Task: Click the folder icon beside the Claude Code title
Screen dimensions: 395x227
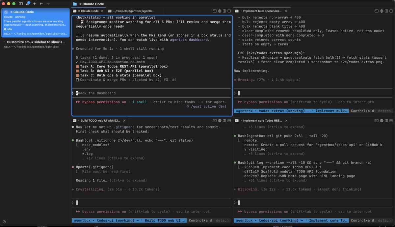Action: (75, 4)
